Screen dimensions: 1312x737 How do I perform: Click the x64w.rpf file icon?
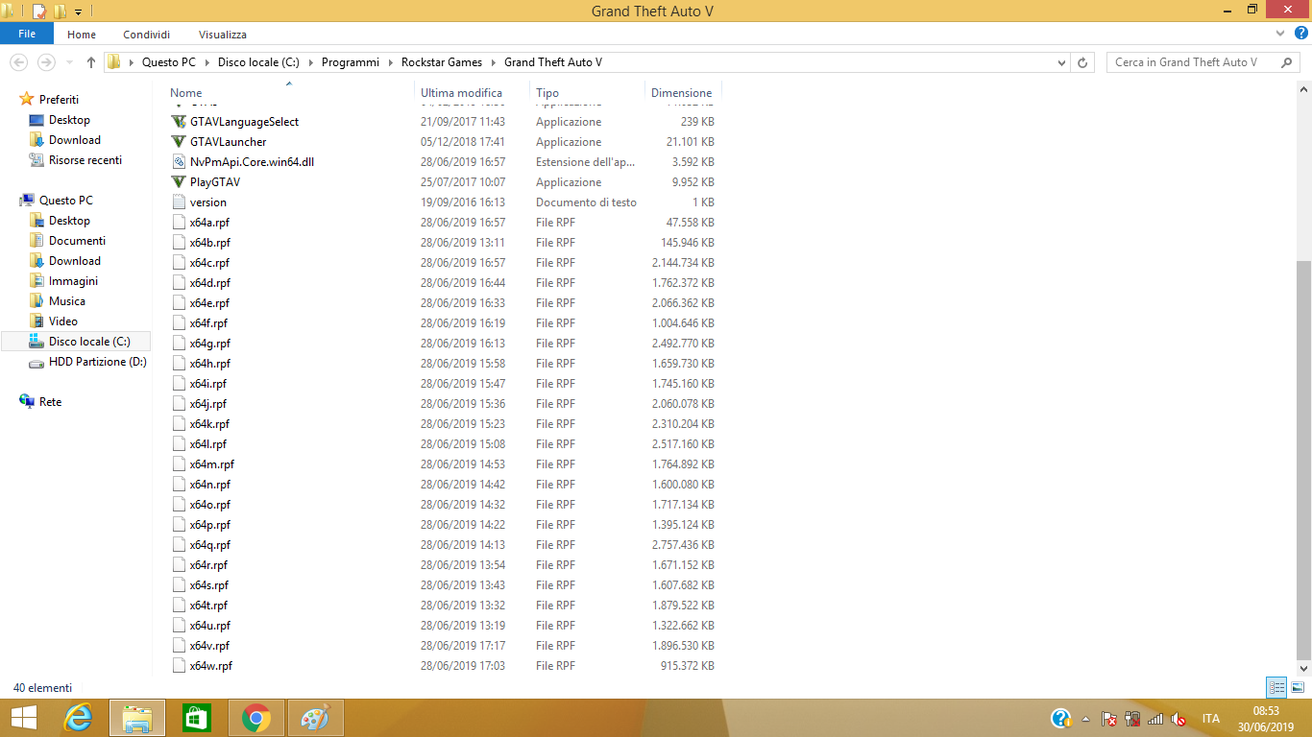coord(179,666)
